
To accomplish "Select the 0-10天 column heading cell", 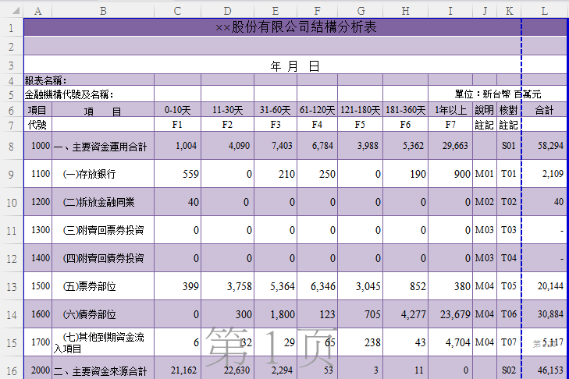I will tap(178, 111).
